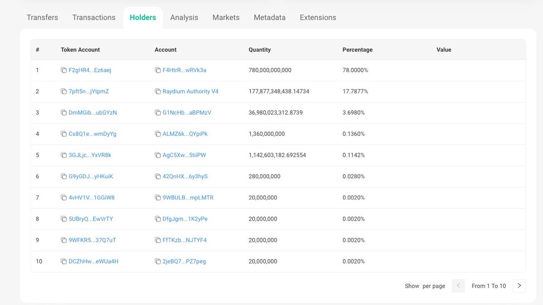Switch to the Transfers tab
The height and width of the screenshot is (305, 543).
tap(43, 17)
